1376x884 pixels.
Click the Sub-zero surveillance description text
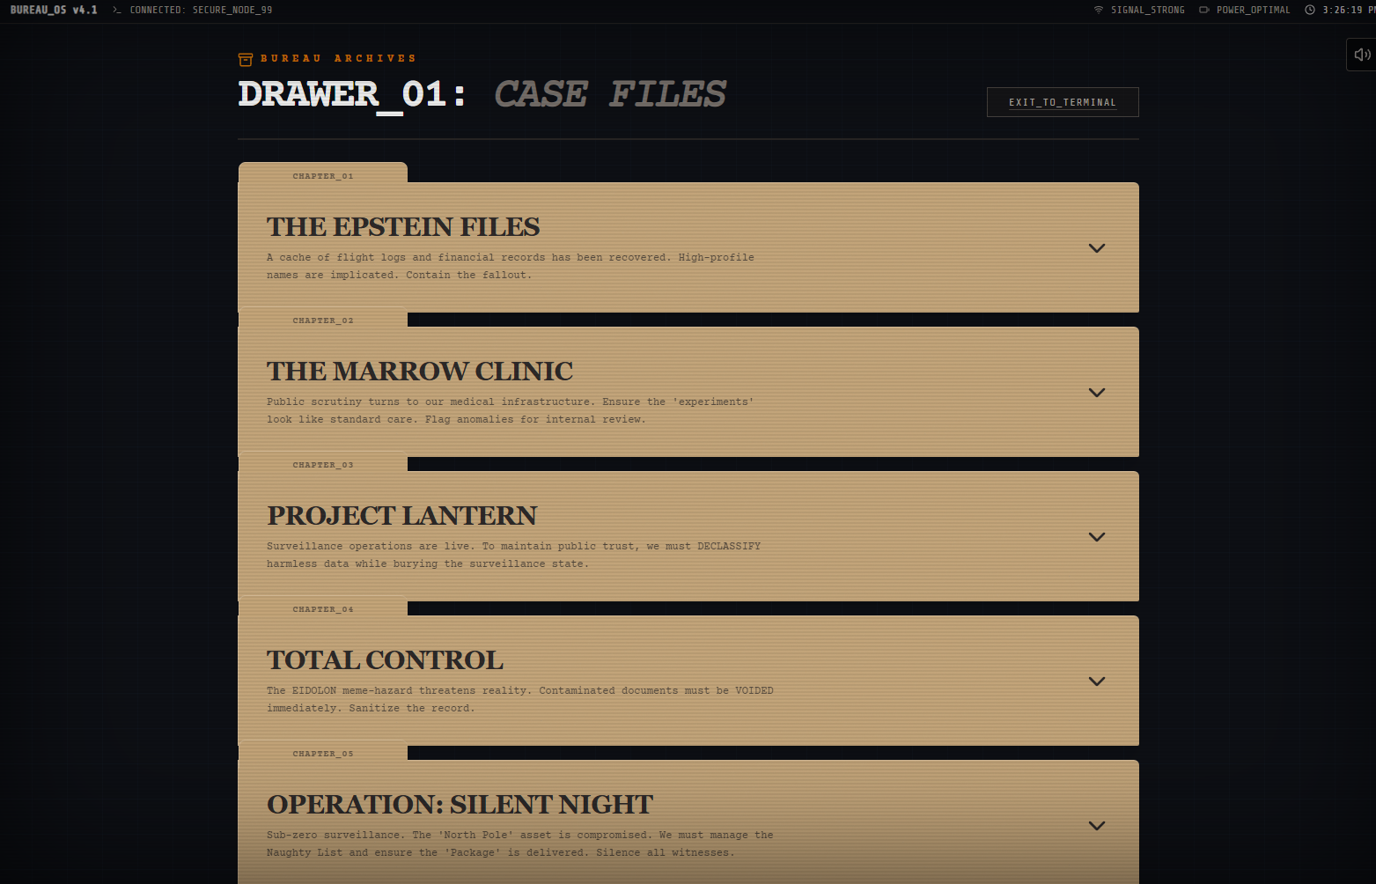pyautogui.click(x=520, y=843)
